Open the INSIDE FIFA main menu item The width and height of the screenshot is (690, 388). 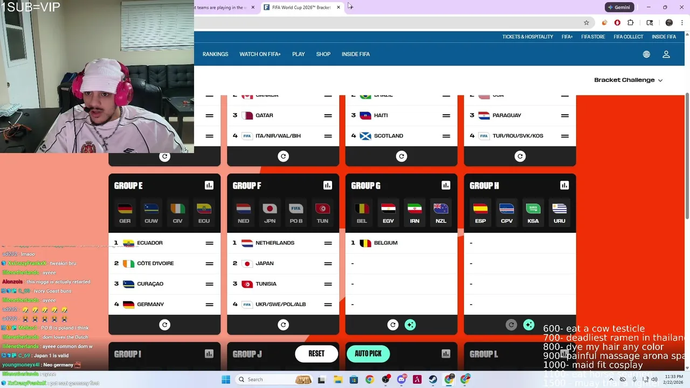coord(356,54)
